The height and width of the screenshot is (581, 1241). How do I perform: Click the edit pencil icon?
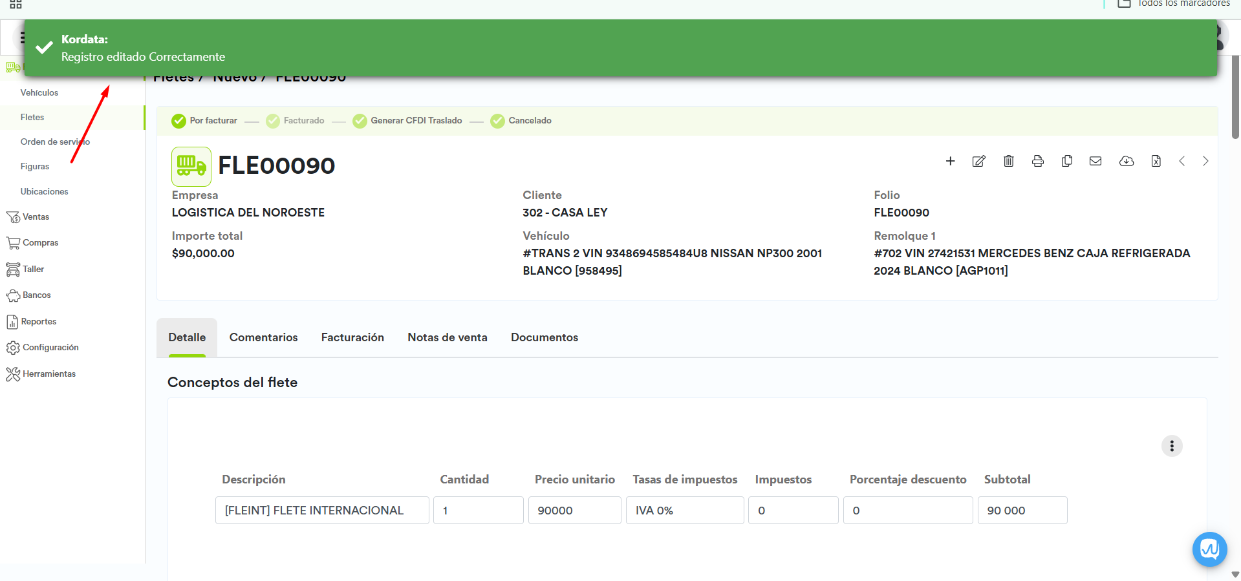coord(979,161)
